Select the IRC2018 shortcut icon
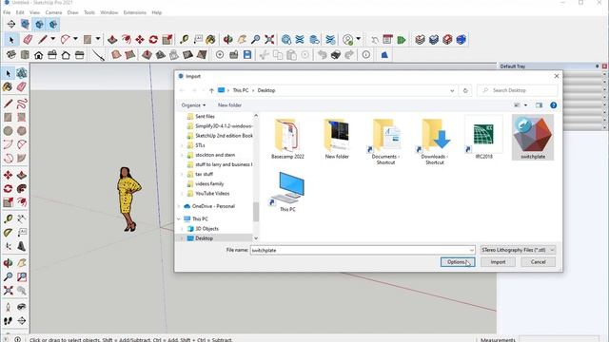This screenshot has height=342, width=609. (x=483, y=138)
